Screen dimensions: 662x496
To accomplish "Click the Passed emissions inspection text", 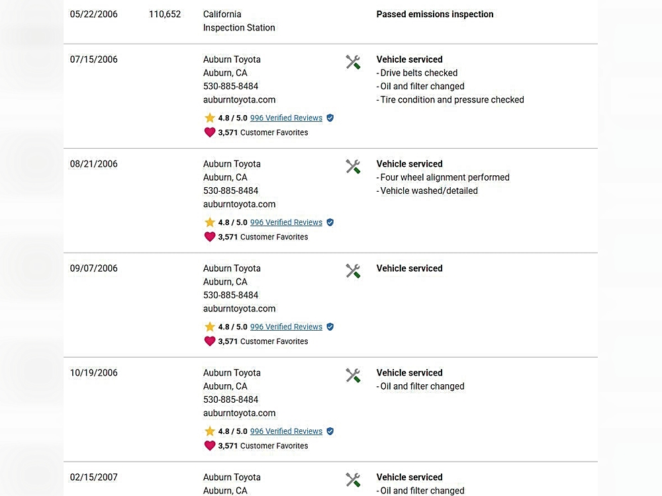I will pyautogui.click(x=434, y=15).
